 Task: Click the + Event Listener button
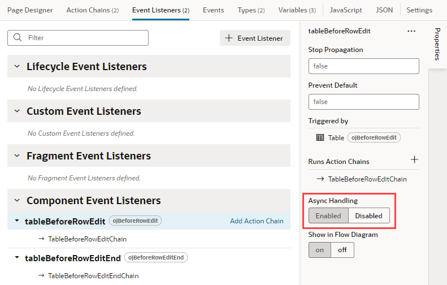(x=255, y=38)
